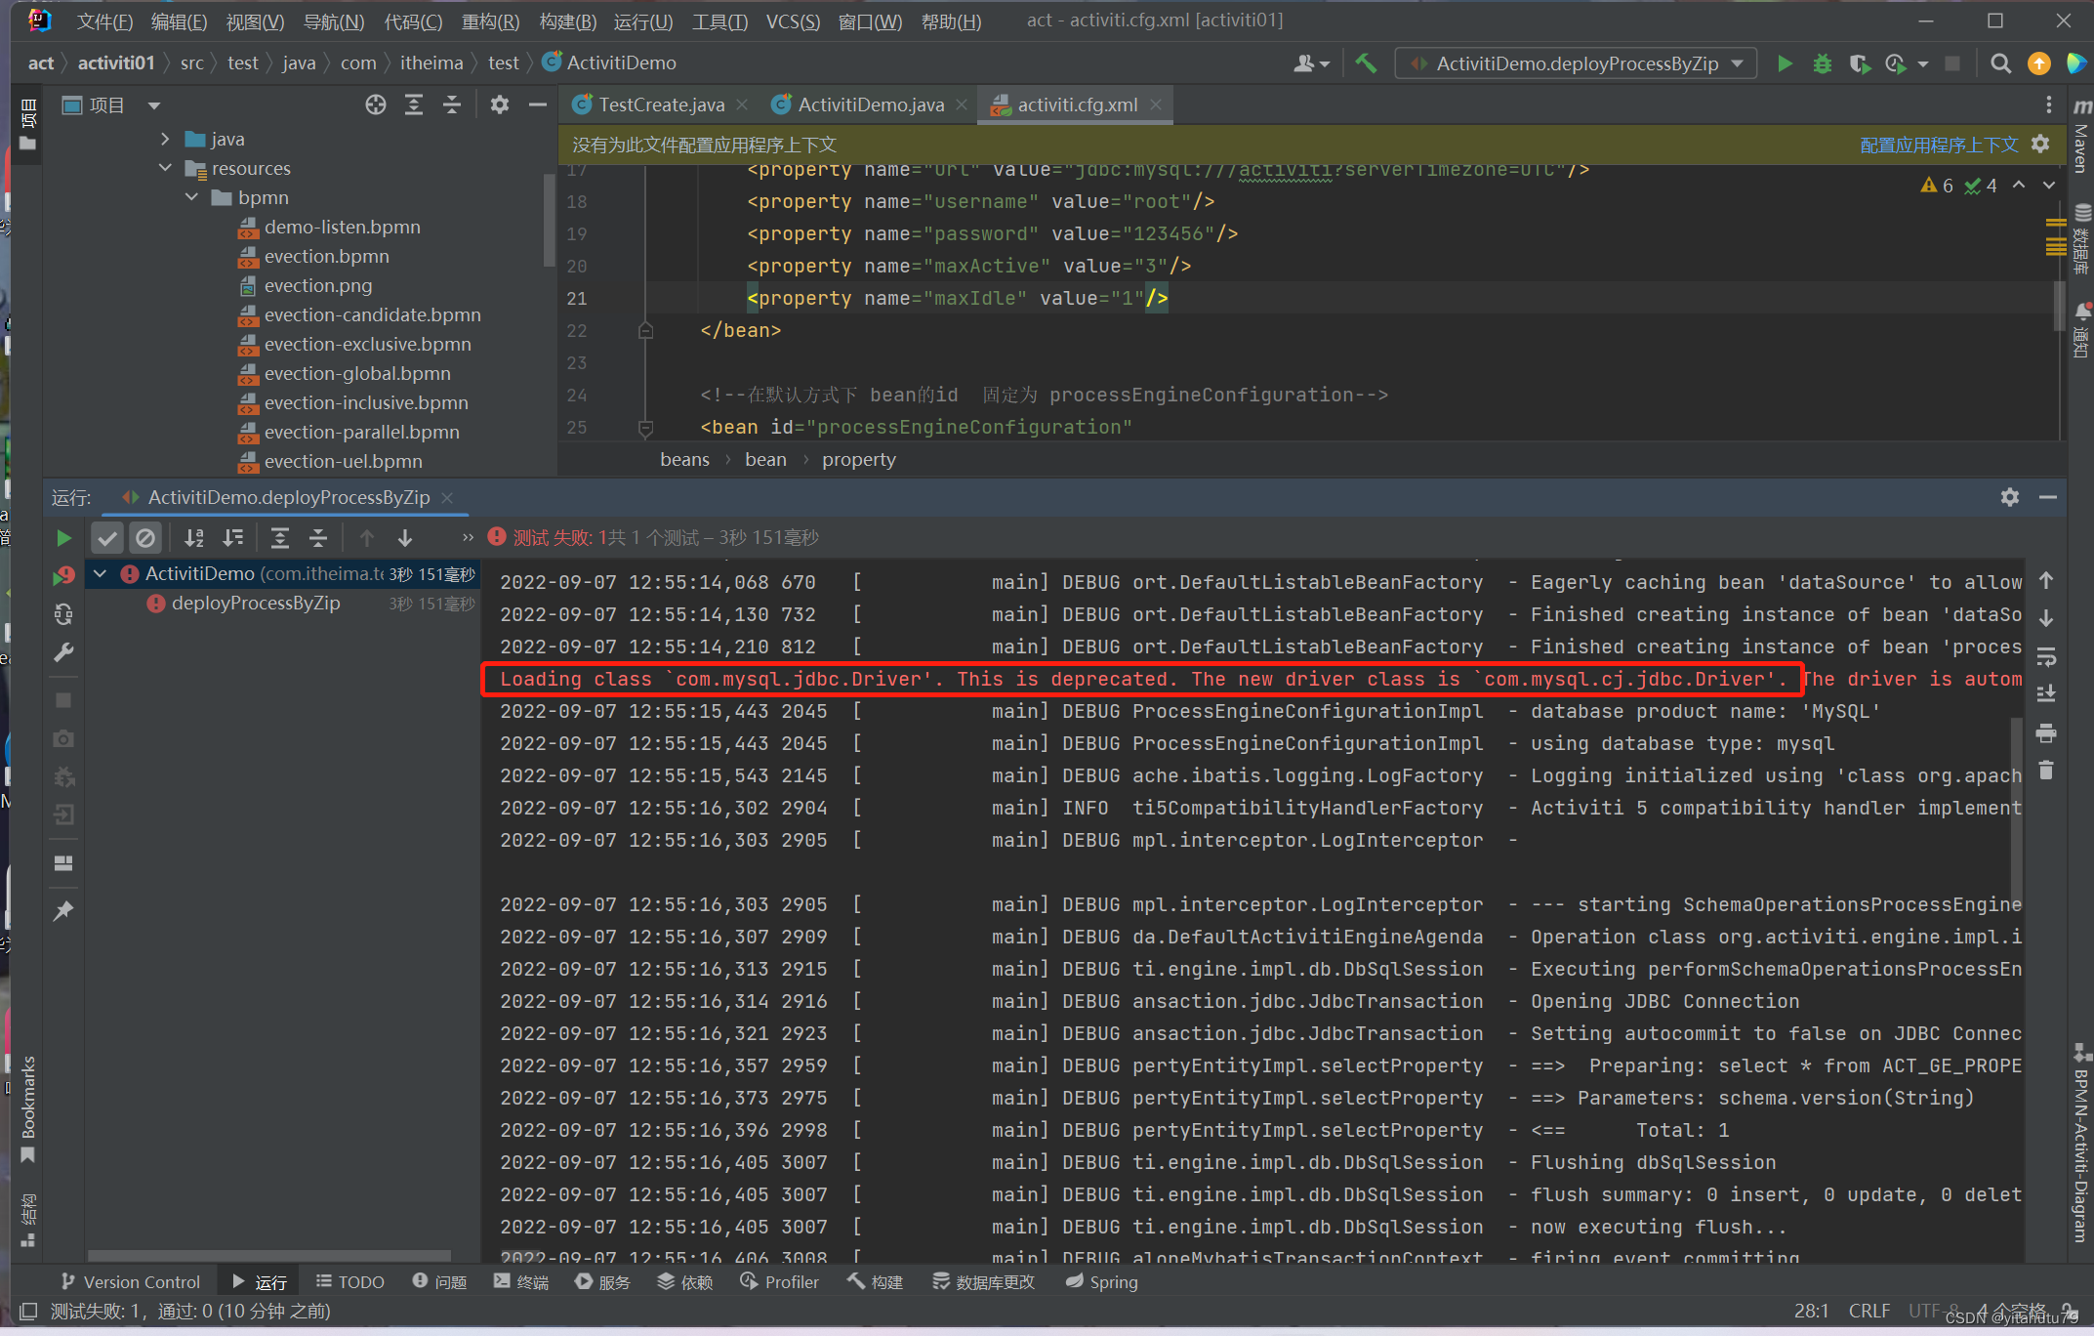
Task: Collapse the bpmn folder in tree
Action: click(x=192, y=197)
